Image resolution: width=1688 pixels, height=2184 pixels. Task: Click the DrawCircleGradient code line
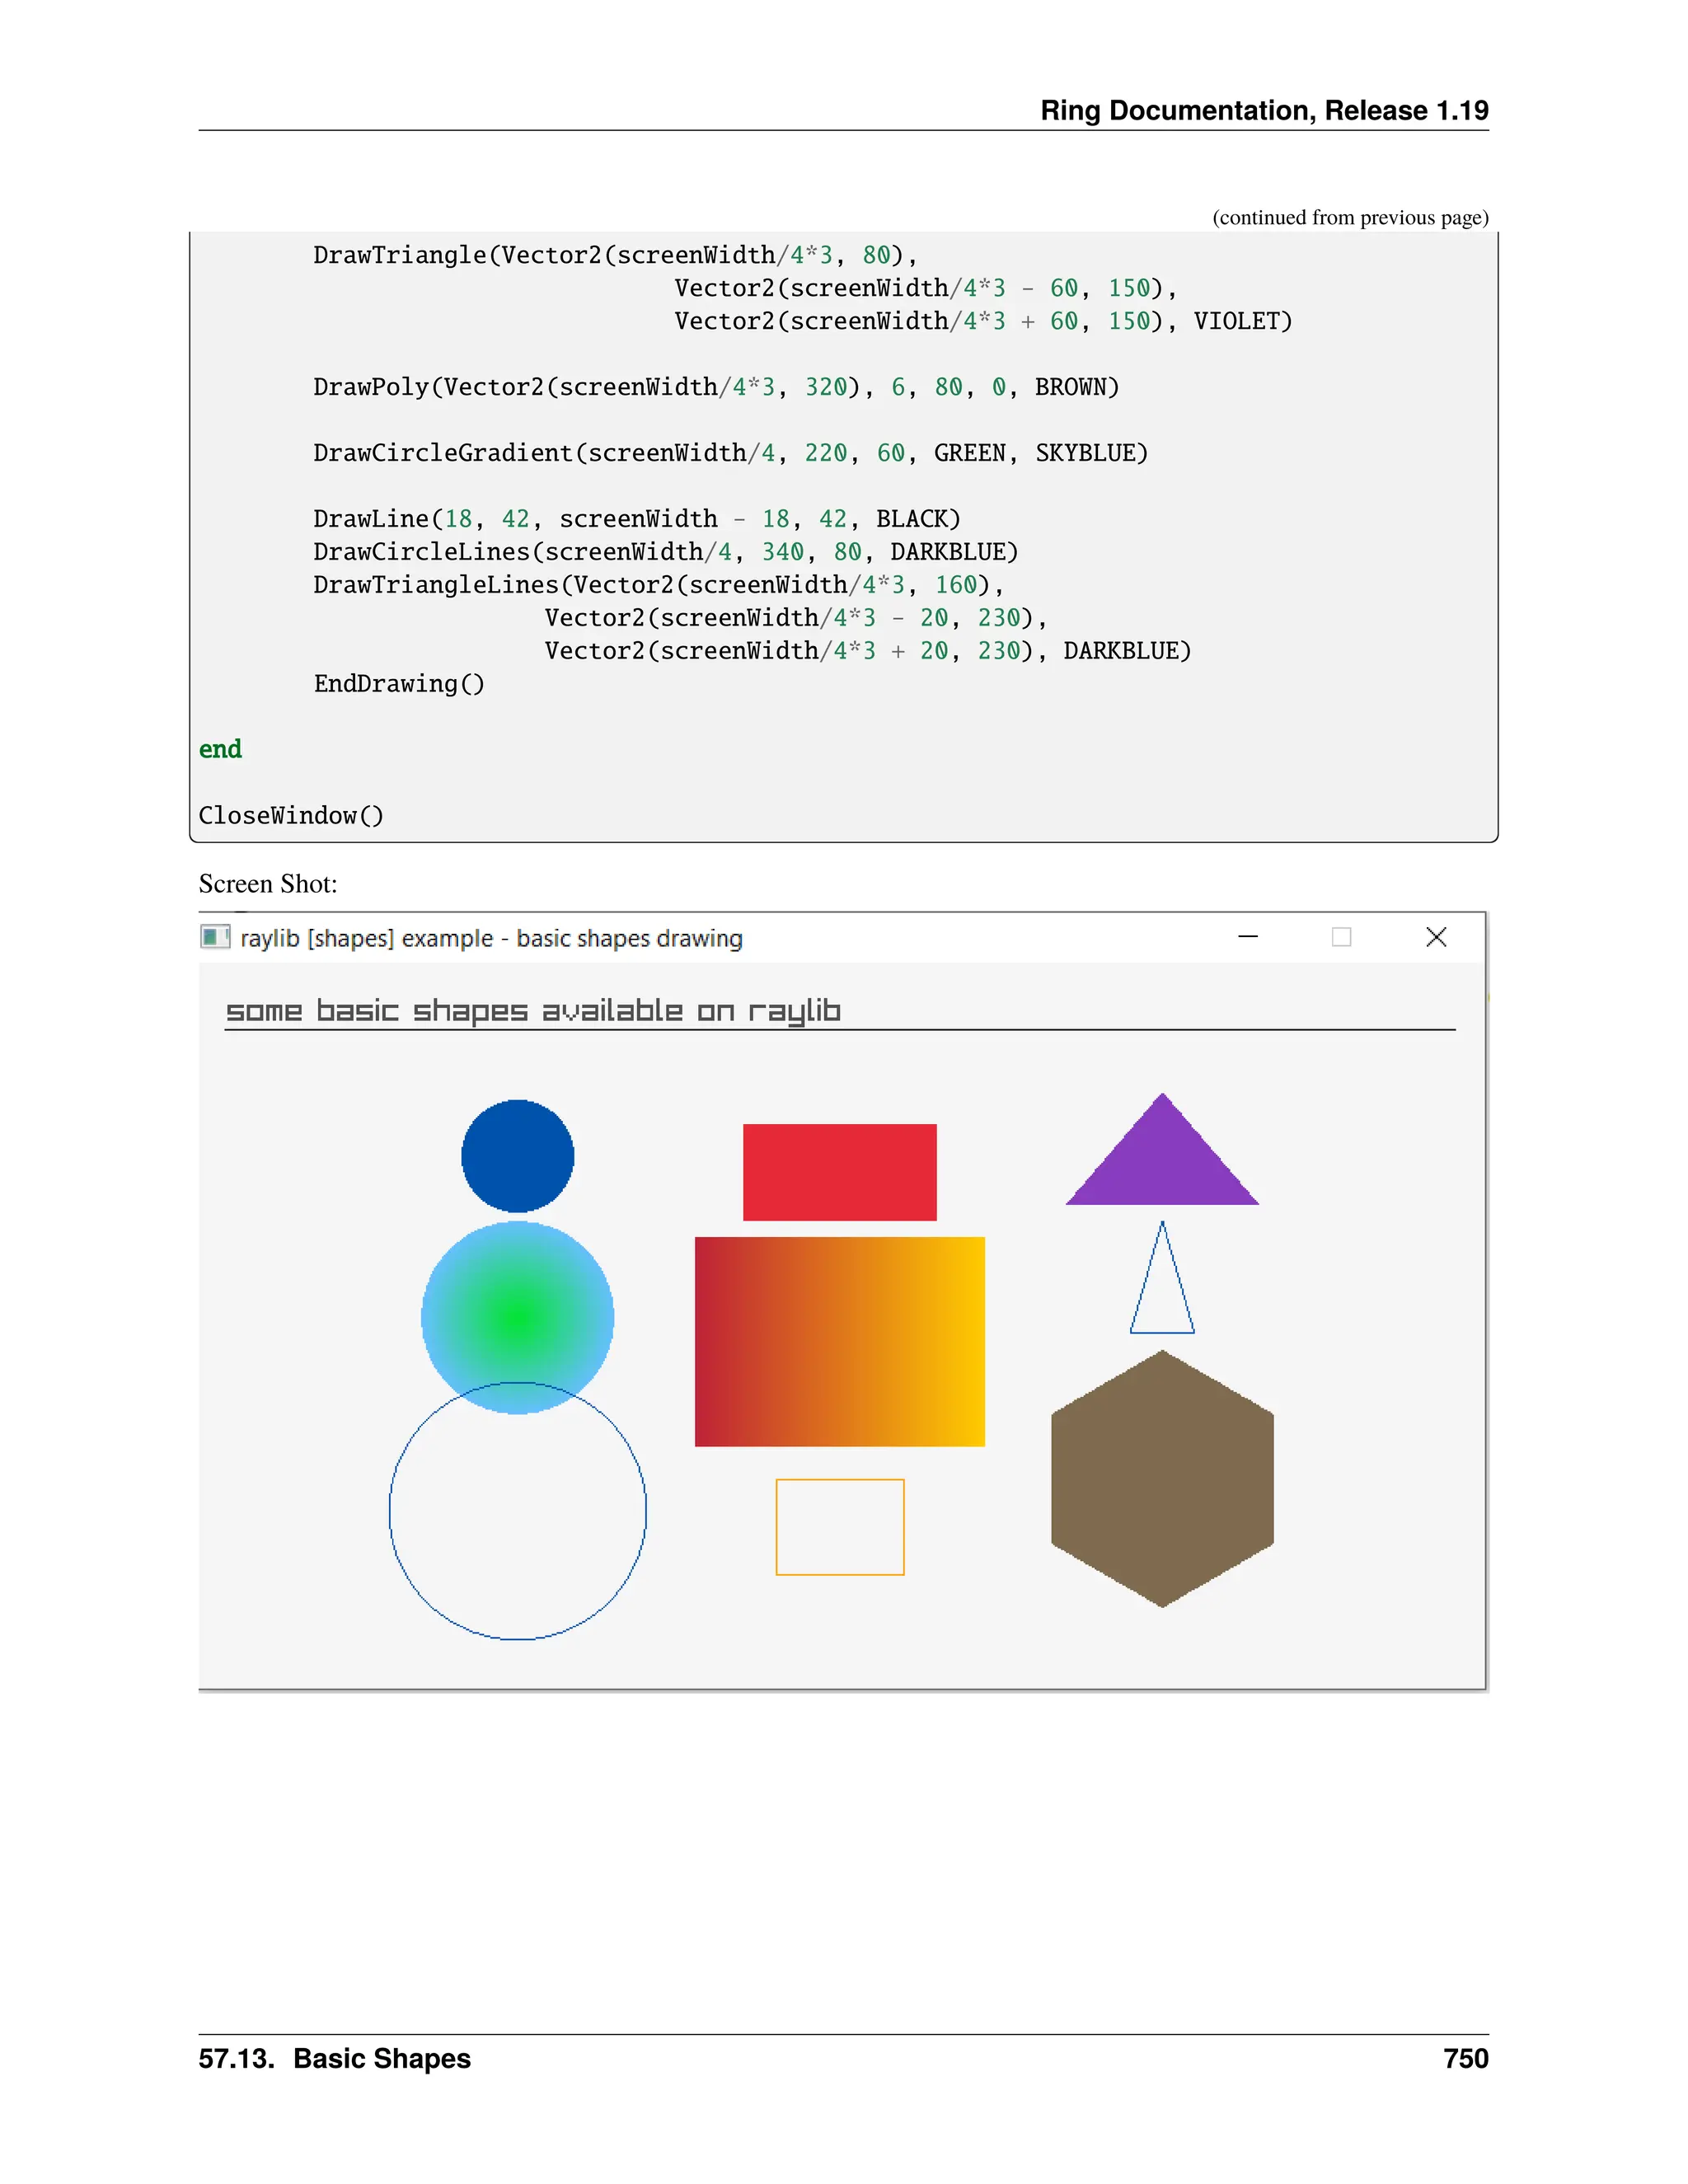(x=731, y=453)
